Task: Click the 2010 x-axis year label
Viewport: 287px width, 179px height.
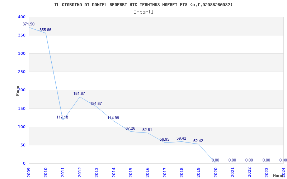Action: [46, 173]
